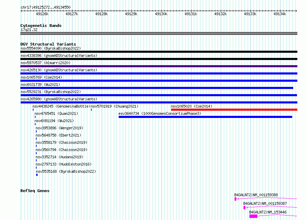Click the nsv3560794 (Chaisson2019) label
The height and width of the screenshot is (220, 307).
click(x=61, y=150)
